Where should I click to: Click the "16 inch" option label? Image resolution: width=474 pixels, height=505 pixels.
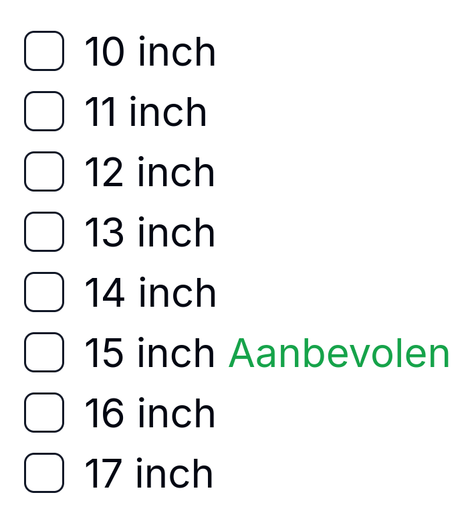[150, 414]
